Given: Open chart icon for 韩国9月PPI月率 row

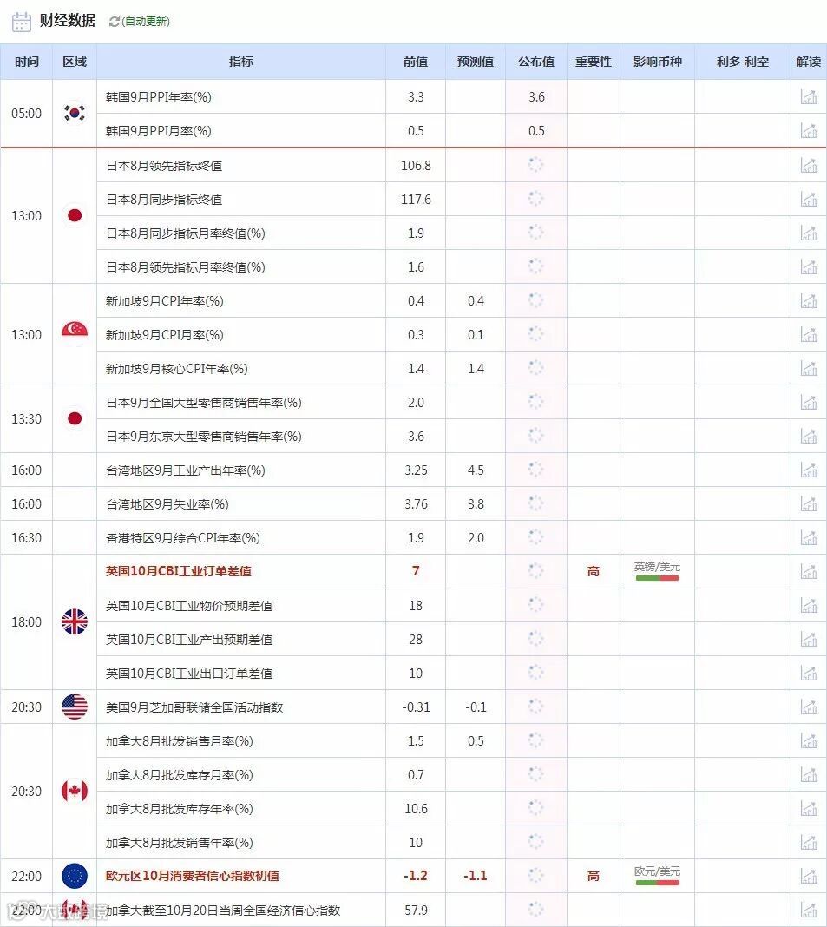Looking at the screenshot, I should [808, 130].
